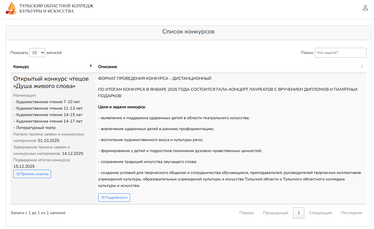The width and height of the screenshot is (374, 229).
Task: Click the Конкурс column header label
Action: pyautogui.click(x=21, y=67)
